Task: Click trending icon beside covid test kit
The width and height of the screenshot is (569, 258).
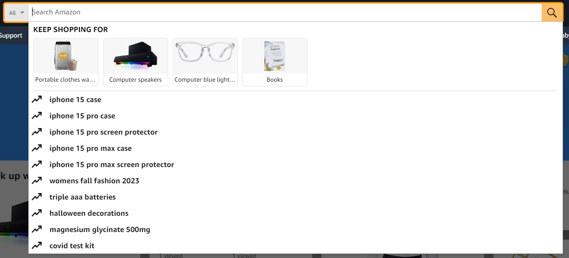Action: [x=37, y=245]
